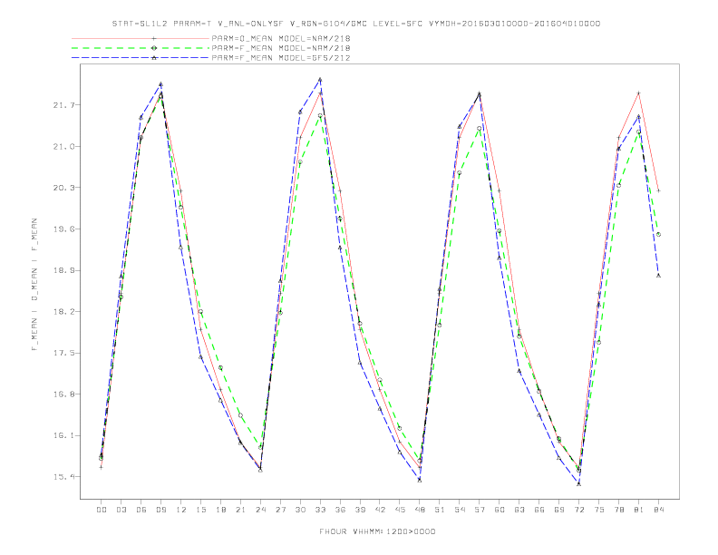Click x-axis forecast hour label 60

coord(500,510)
